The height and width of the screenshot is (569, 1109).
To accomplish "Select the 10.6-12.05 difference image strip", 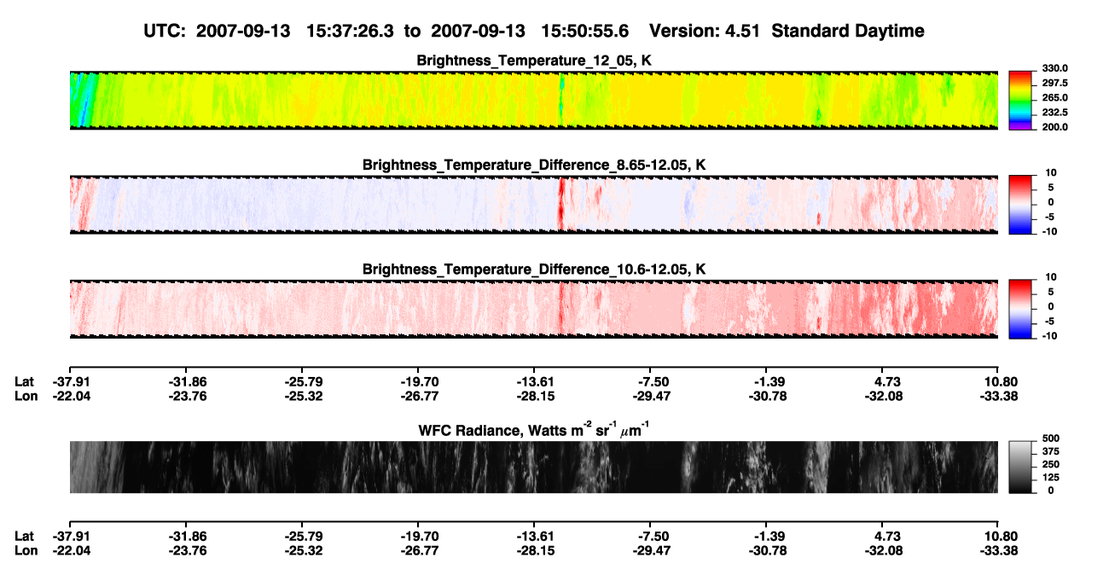I will coord(533,308).
